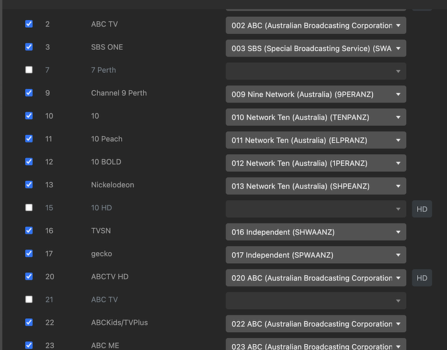Select the ABCKids/TVPlus channel name
447x350 pixels.
[119, 323]
